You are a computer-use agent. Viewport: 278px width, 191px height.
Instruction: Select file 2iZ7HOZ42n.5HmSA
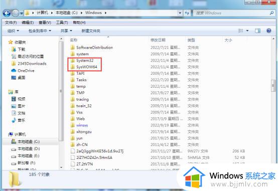pos(91,157)
